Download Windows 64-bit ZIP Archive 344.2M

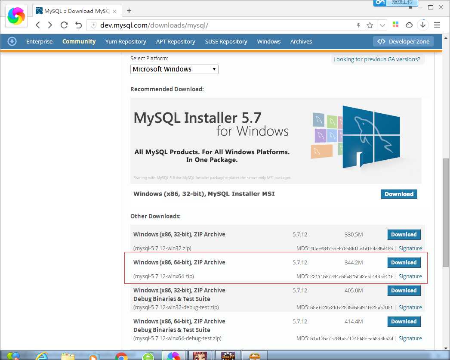(x=404, y=263)
